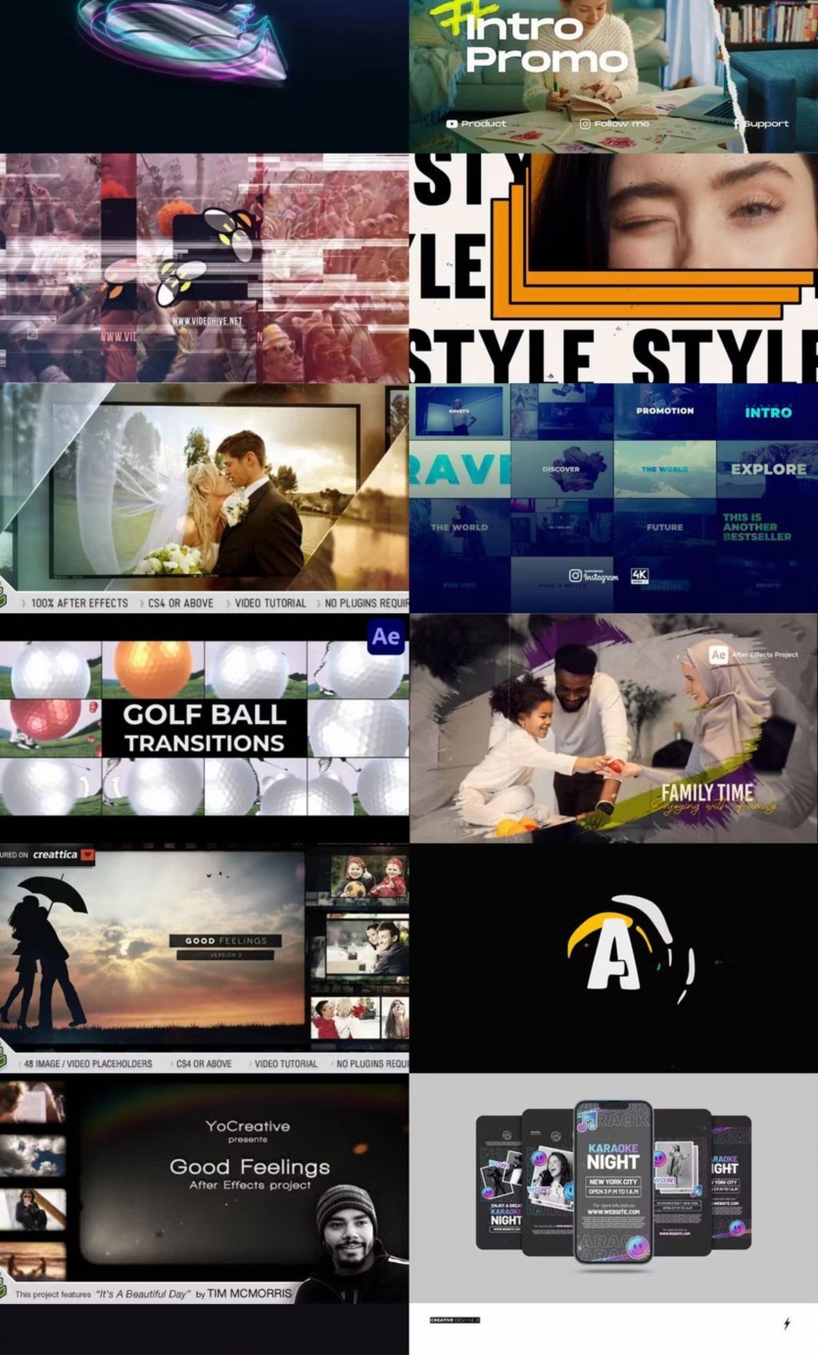The image size is (818, 1355).
Task: Open the STYLE typography thumbnail
Action: click(x=613, y=267)
